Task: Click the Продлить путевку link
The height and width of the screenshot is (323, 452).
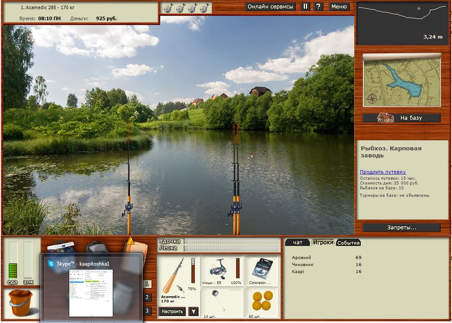Action: click(x=383, y=172)
